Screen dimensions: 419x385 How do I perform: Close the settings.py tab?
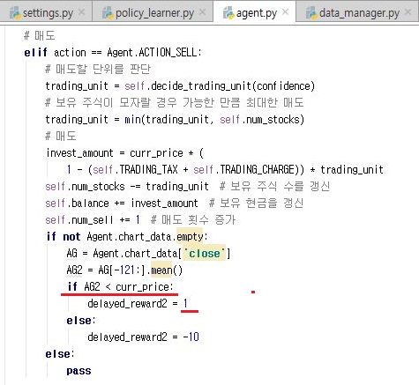pos(82,12)
